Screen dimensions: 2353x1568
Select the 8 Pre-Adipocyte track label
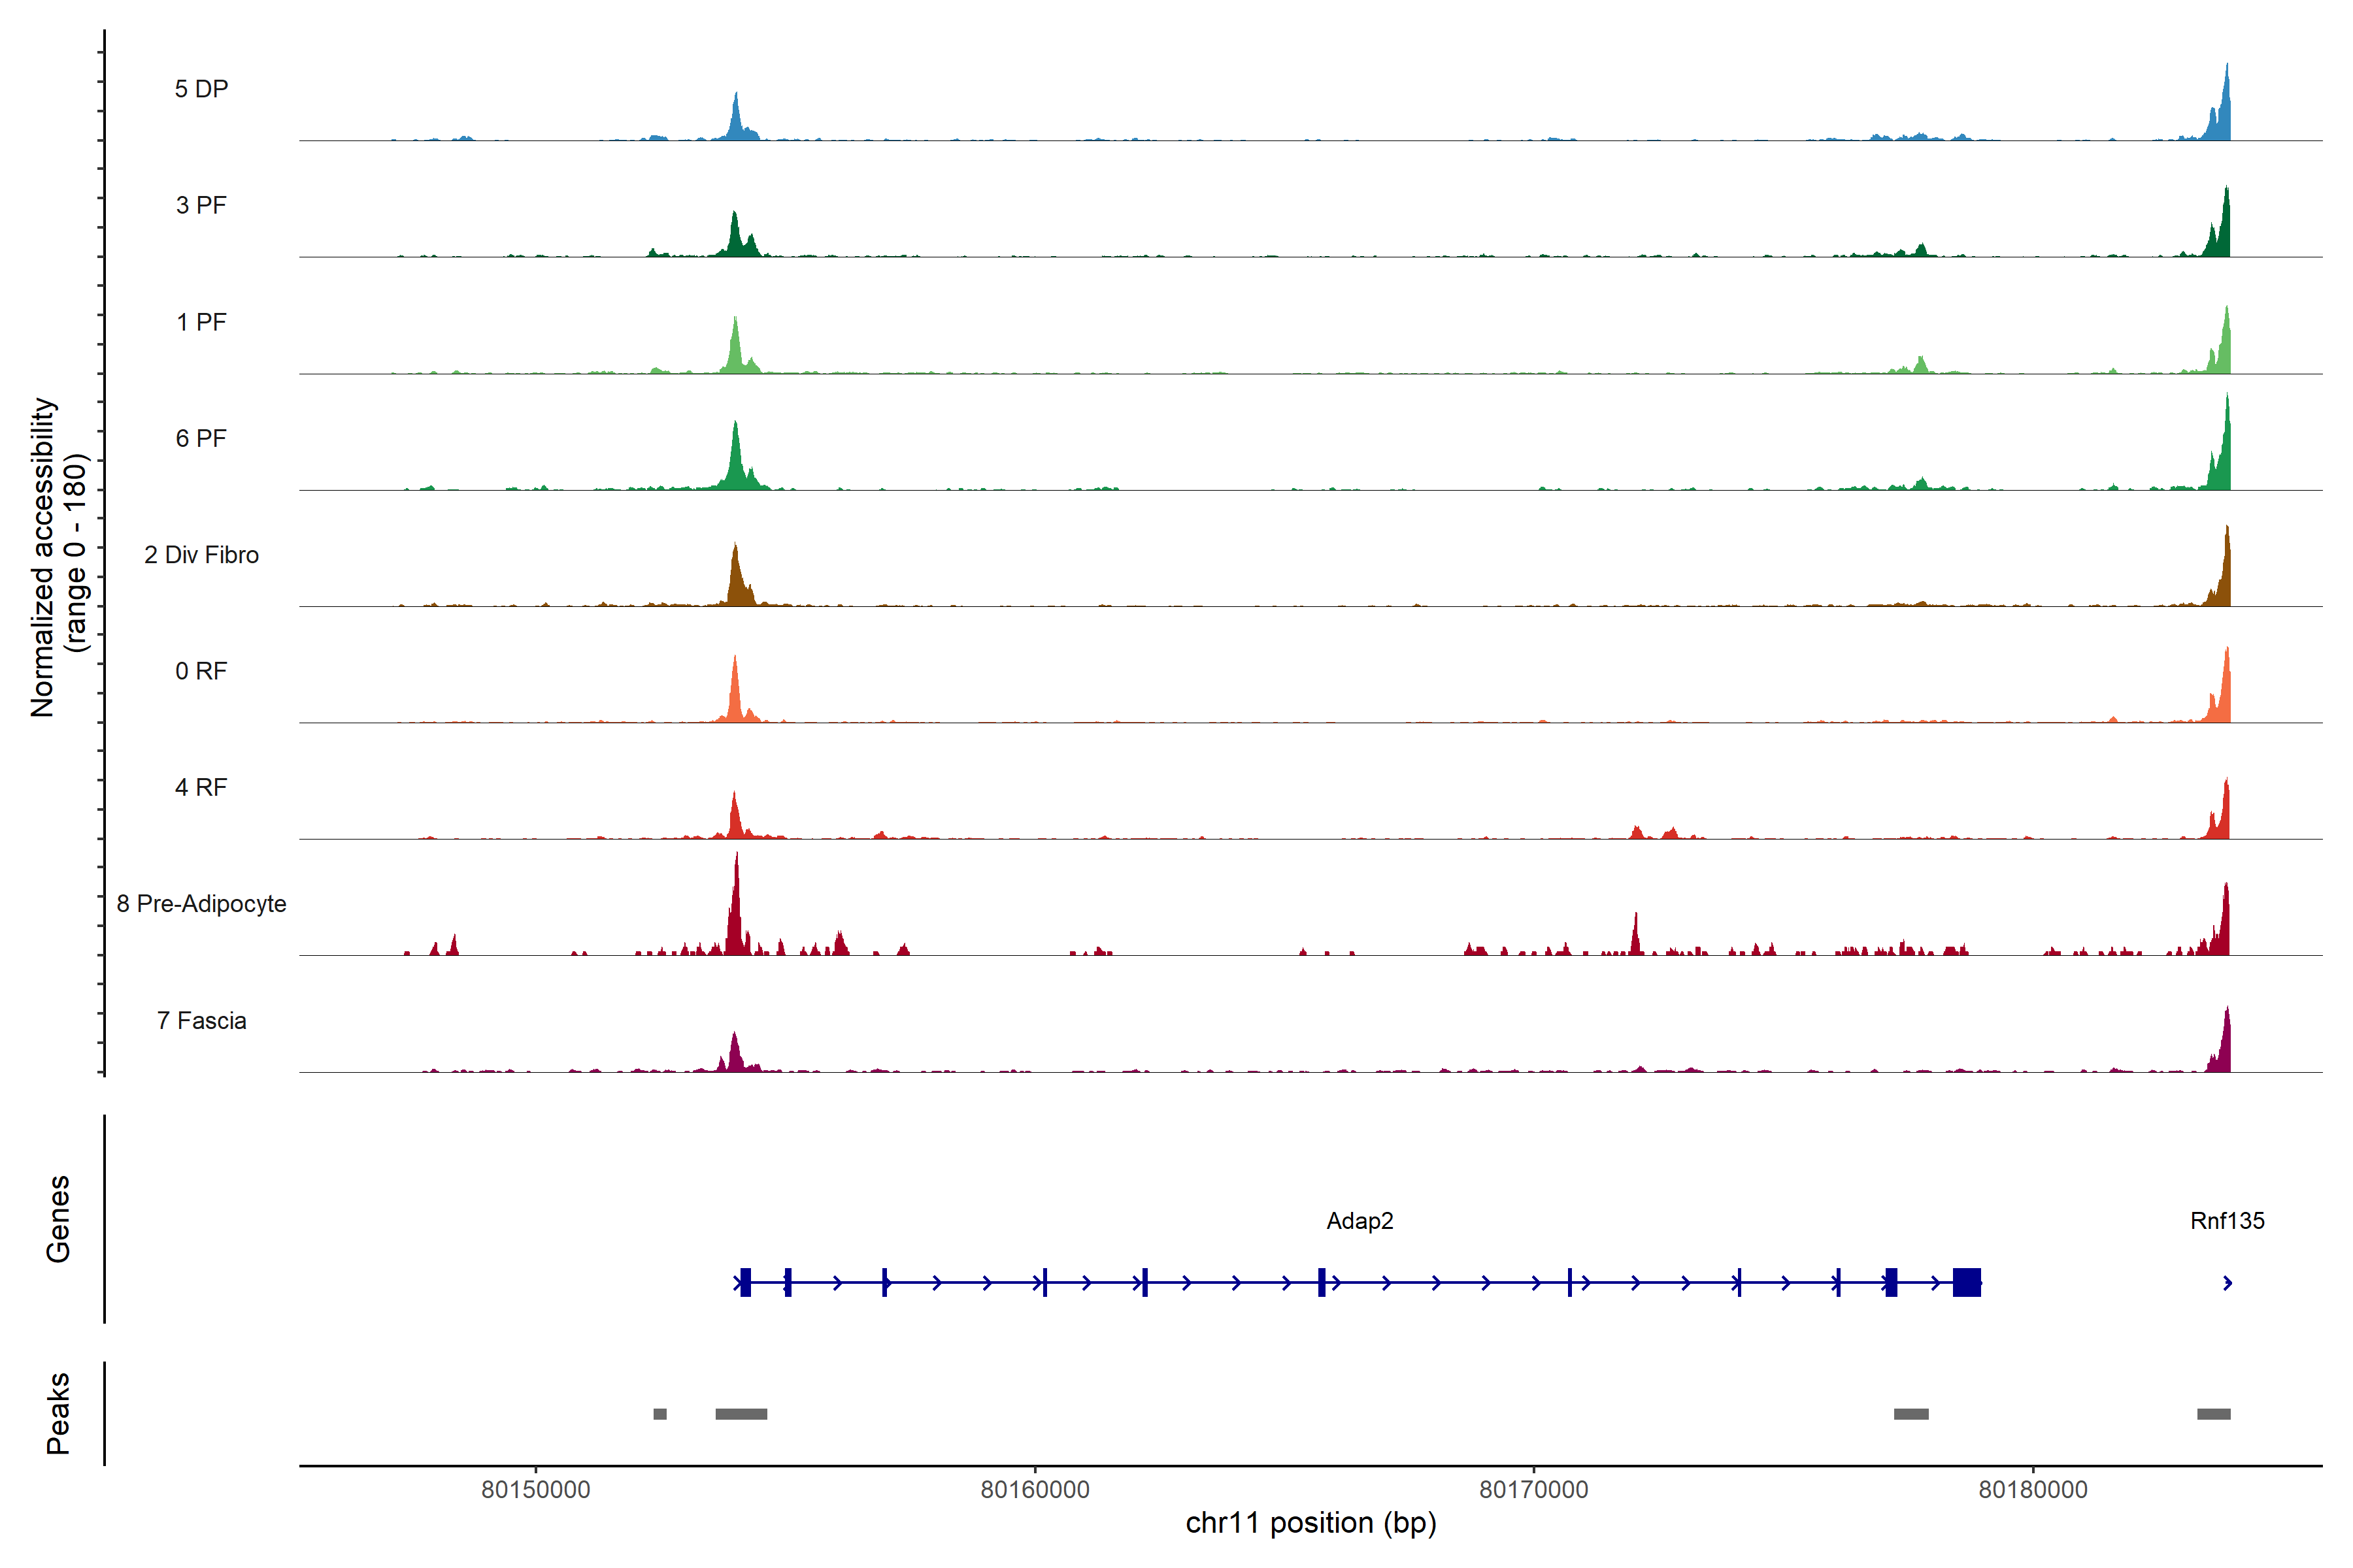(x=201, y=903)
